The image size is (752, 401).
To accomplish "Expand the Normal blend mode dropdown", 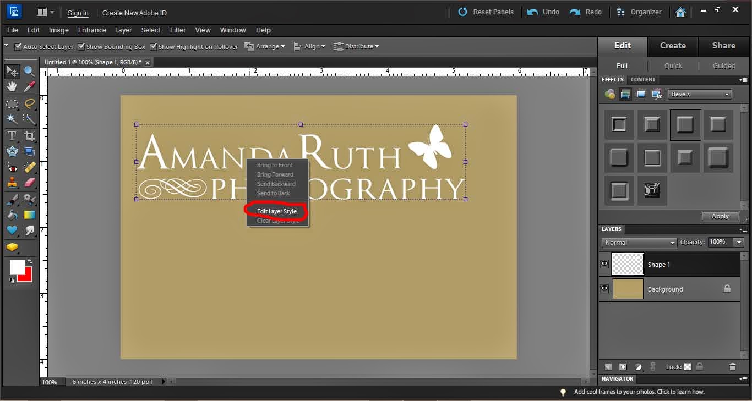I will (x=639, y=243).
